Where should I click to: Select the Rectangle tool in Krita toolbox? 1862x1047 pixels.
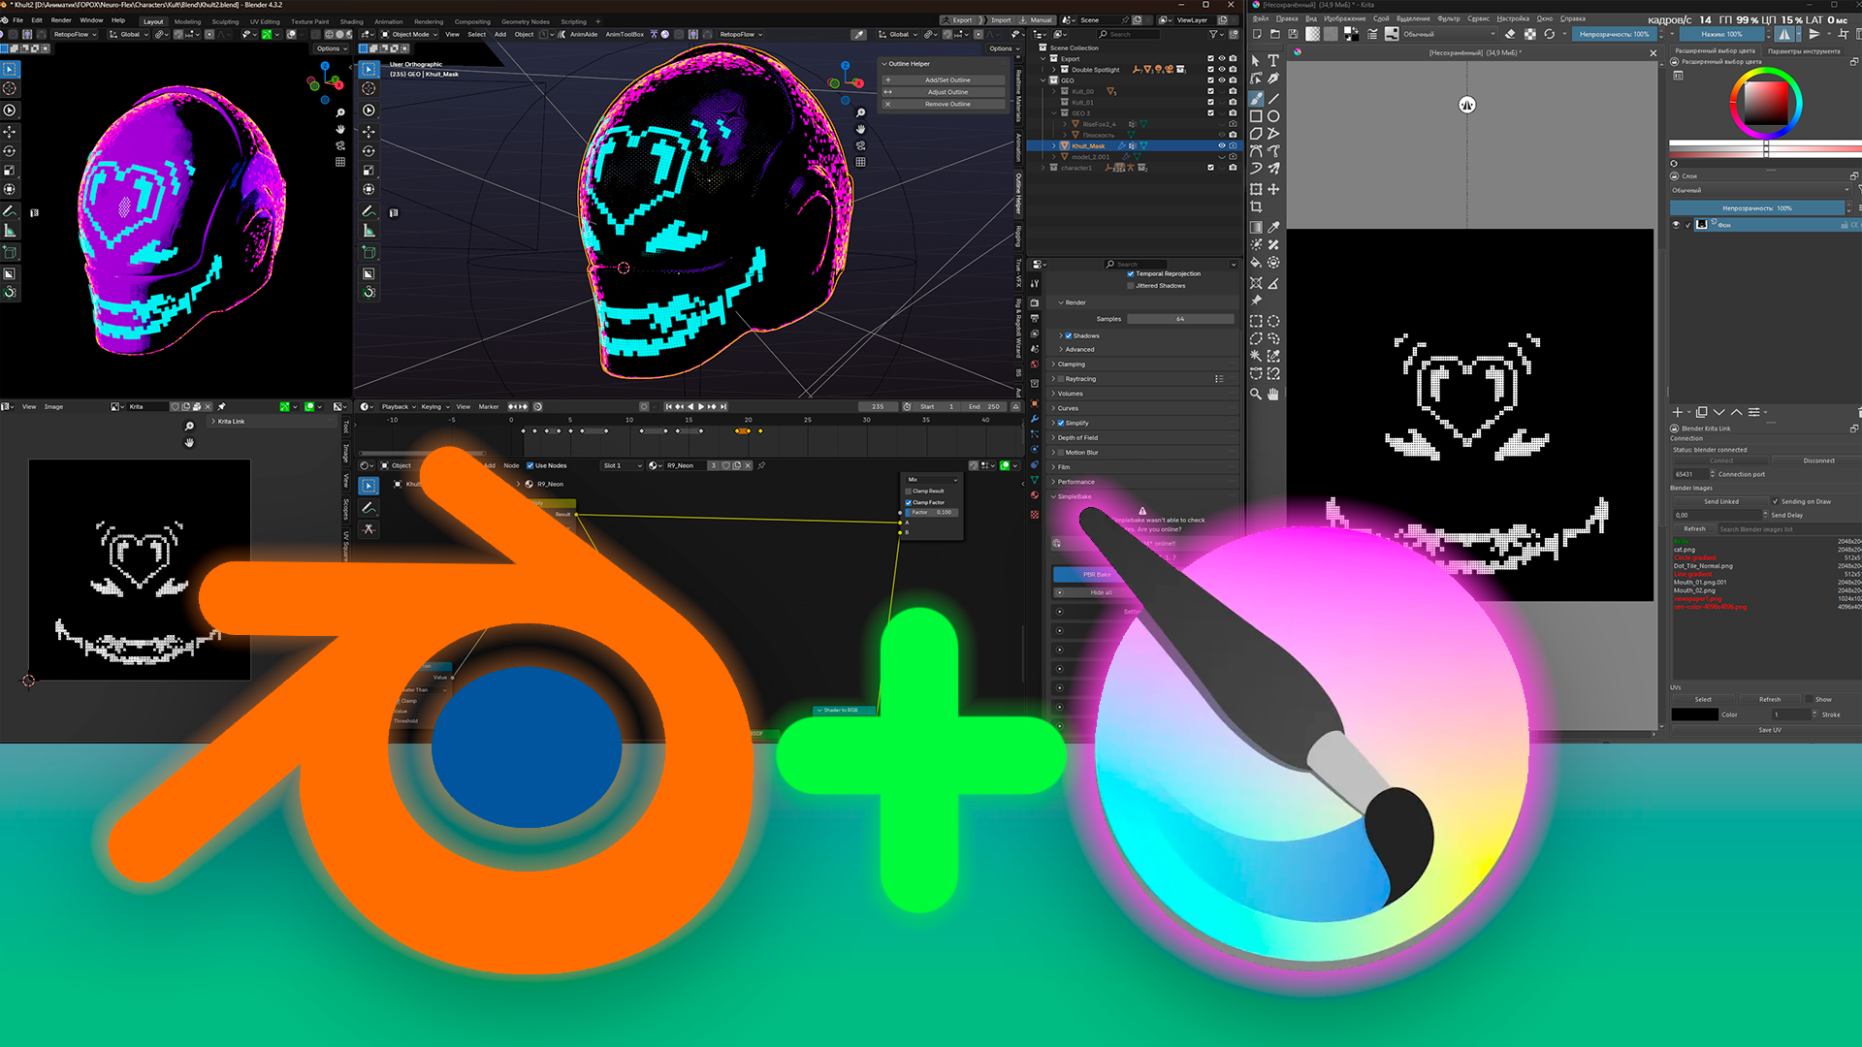coord(1256,115)
